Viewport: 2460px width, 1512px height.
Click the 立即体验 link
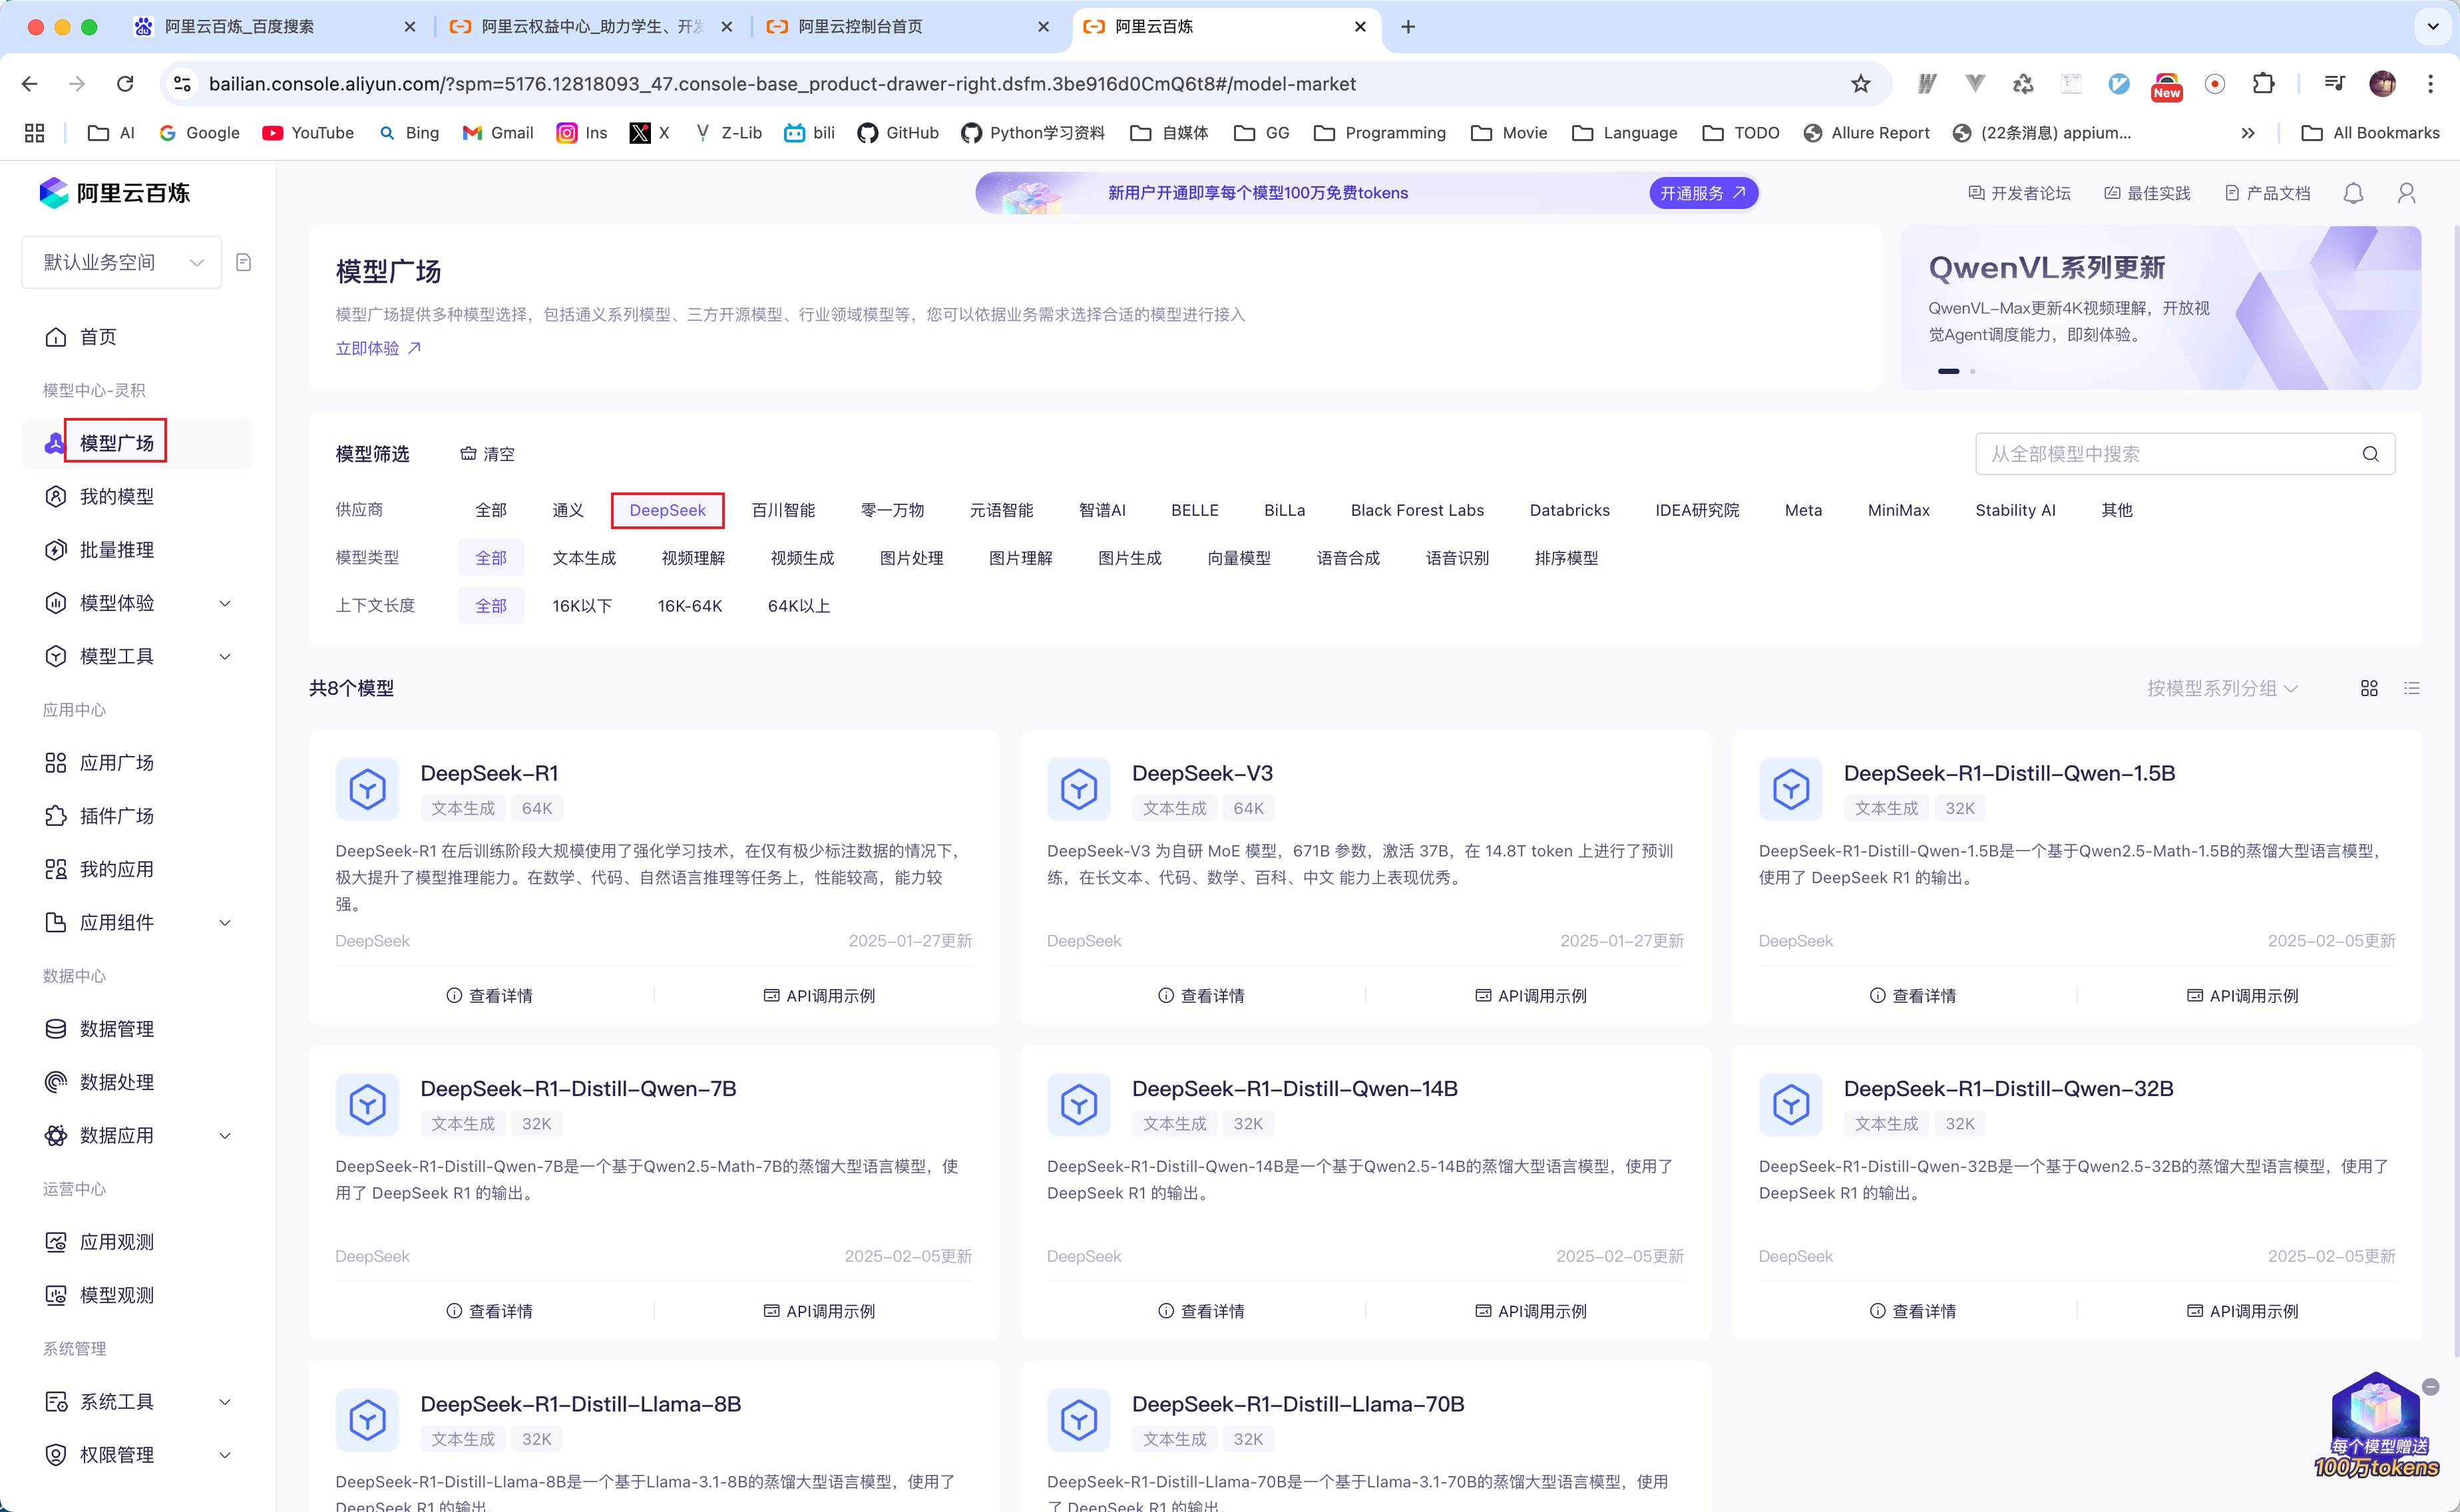(378, 348)
